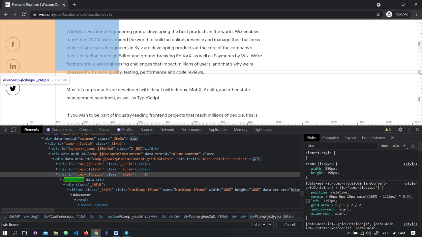Reload the page

tap(24, 14)
